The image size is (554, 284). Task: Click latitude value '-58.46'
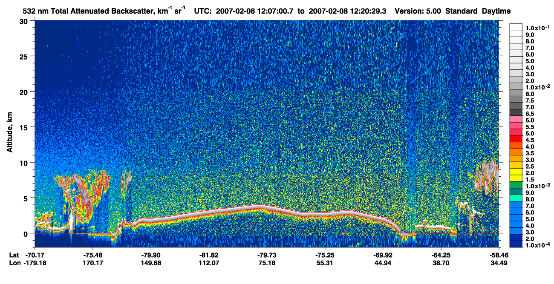pyautogui.click(x=499, y=255)
